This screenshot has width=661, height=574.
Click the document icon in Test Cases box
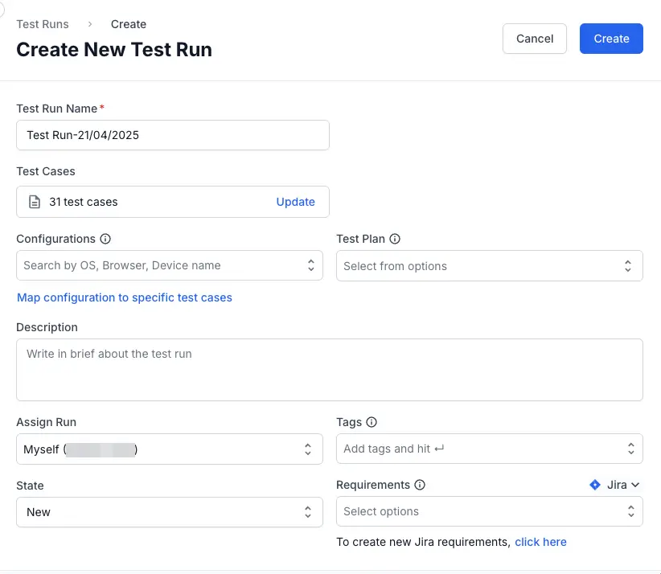pyautogui.click(x=35, y=202)
